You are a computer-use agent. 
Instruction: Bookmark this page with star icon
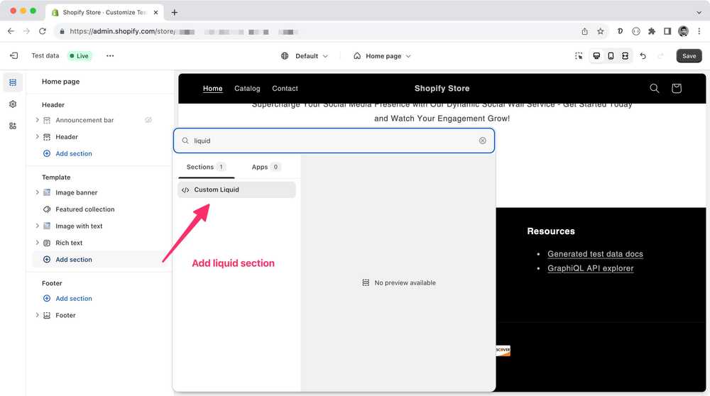click(x=601, y=31)
